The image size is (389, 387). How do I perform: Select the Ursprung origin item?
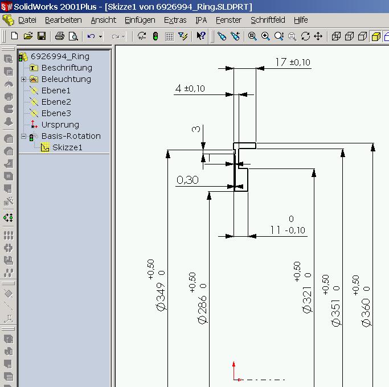(x=60, y=125)
